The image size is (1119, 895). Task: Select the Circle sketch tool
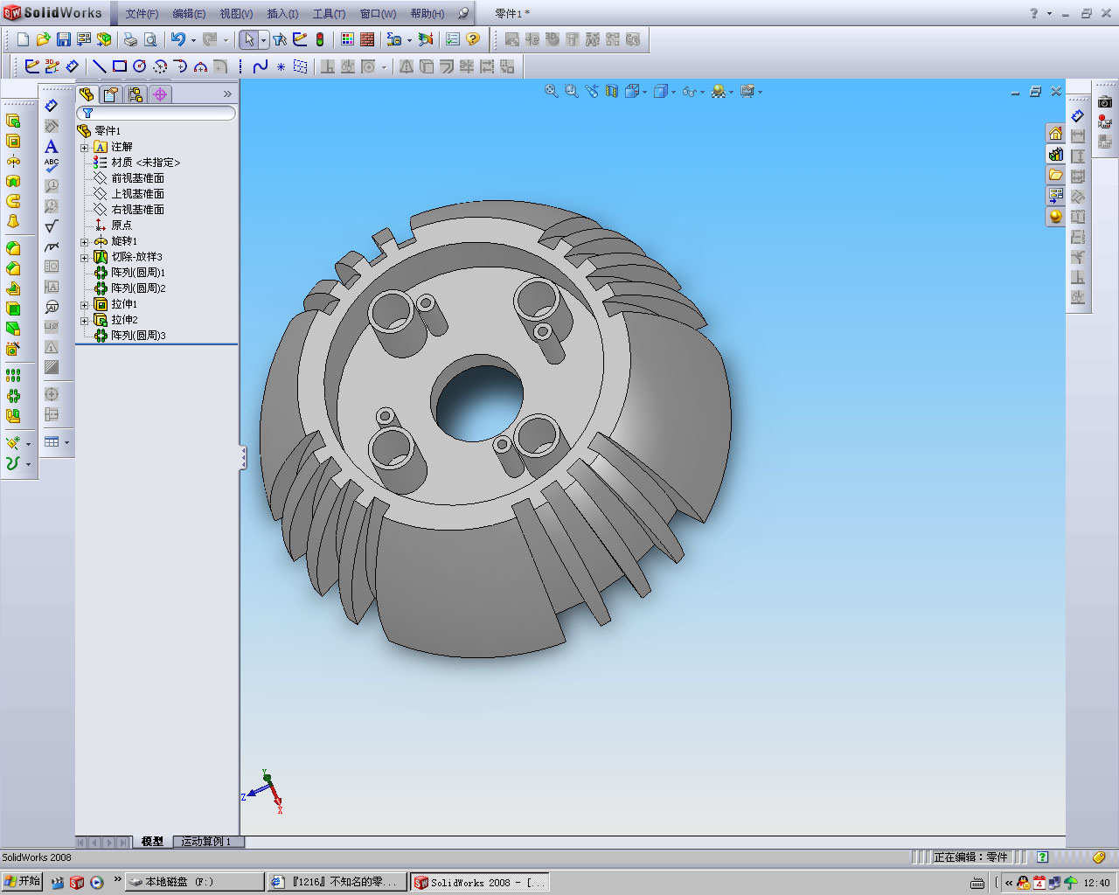click(140, 66)
